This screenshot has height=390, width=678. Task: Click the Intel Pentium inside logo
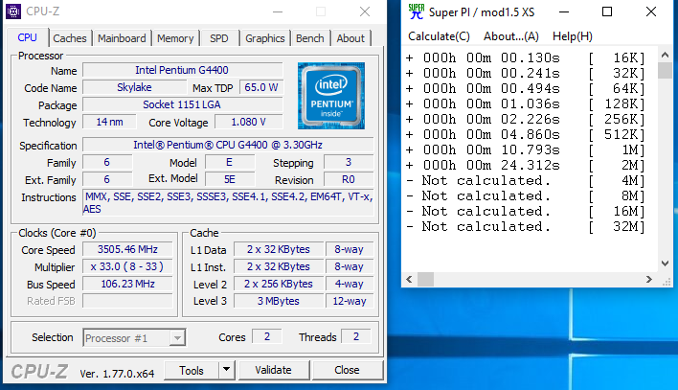(x=331, y=96)
